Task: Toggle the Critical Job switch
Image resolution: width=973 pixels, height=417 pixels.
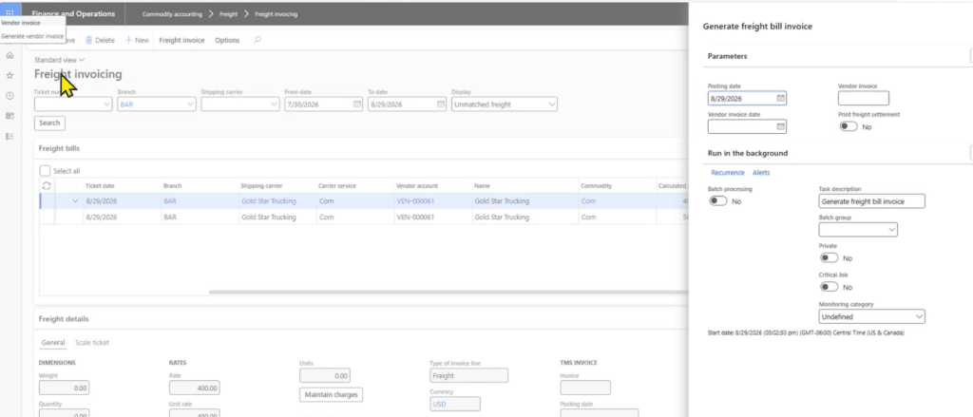Action: point(829,287)
